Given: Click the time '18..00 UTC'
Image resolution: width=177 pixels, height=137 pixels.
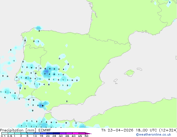Looking at the screenshot, I should (x=146, y=130).
